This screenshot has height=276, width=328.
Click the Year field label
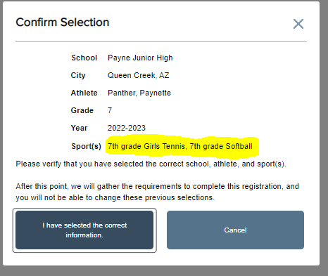coord(79,128)
